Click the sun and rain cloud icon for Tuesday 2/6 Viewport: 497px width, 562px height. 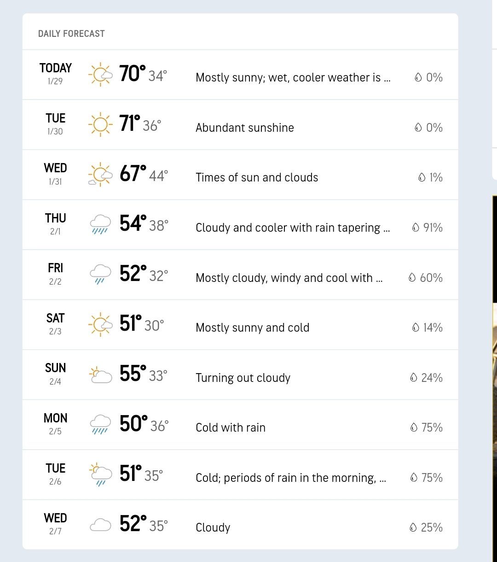point(100,475)
